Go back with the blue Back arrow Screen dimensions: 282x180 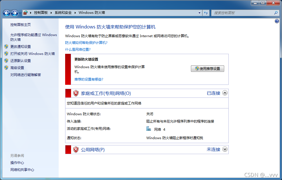click(x=7, y=13)
